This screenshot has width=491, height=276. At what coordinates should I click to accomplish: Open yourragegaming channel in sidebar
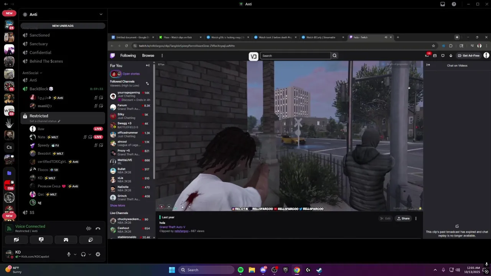[130, 96]
